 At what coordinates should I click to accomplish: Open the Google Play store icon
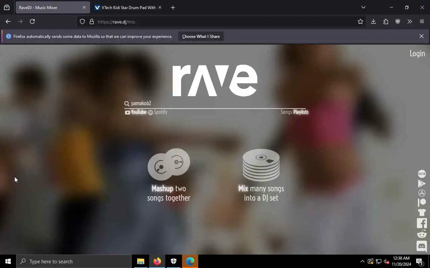point(422,184)
